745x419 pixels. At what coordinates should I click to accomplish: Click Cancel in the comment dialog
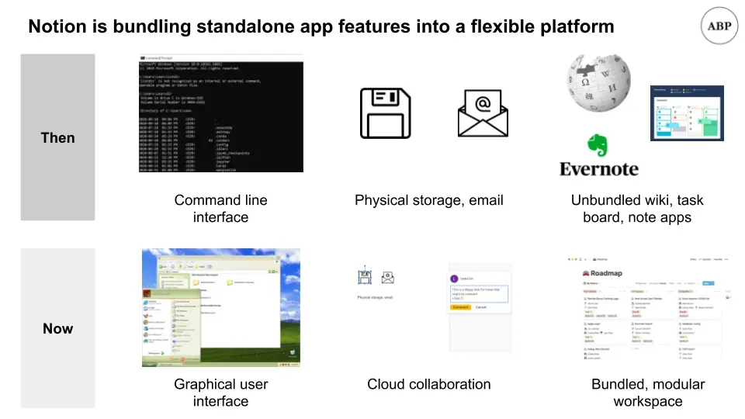tap(481, 307)
